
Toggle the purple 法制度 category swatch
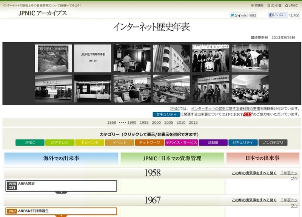tap(213, 143)
